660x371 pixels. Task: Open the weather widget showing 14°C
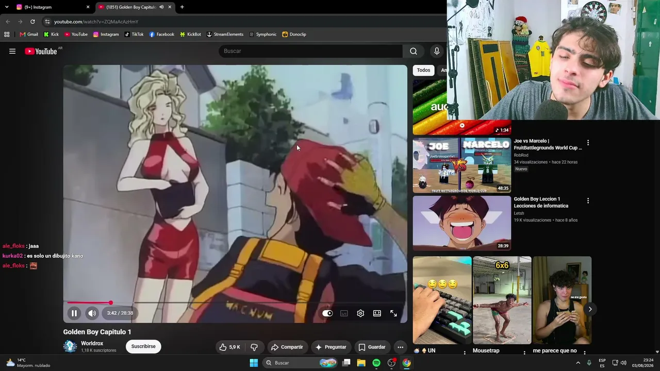pyautogui.click(x=28, y=363)
